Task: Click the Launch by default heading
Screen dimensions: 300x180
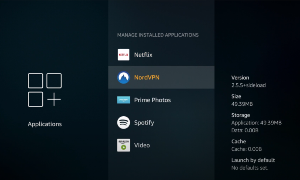Action: coord(253,160)
